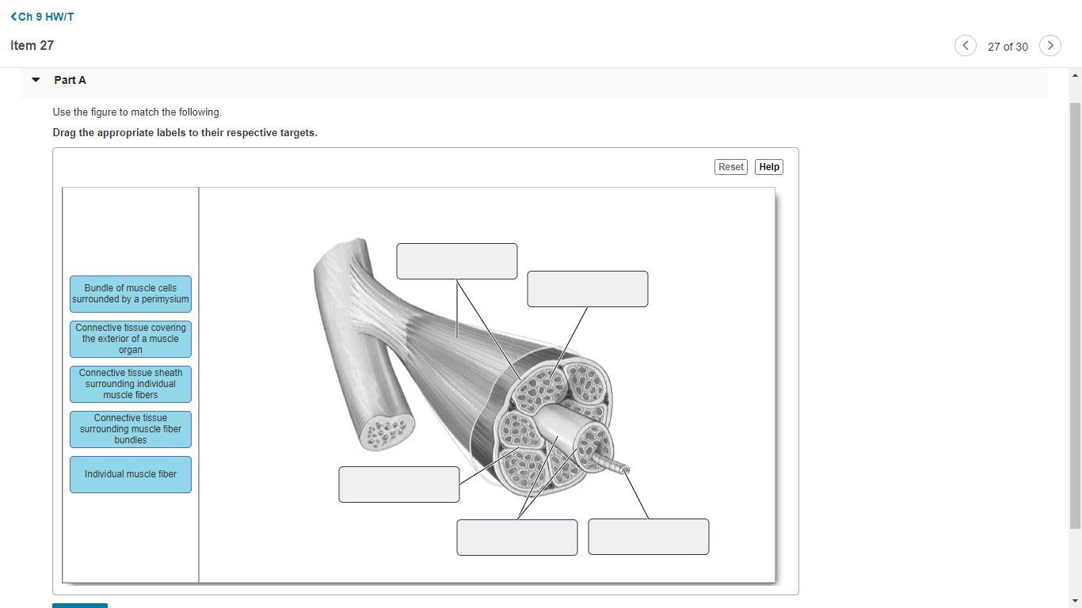Select 'Bundle of muscle cells surrounded by a perimysium' label
Image resolution: width=1082 pixels, height=608 pixels.
coord(131,294)
